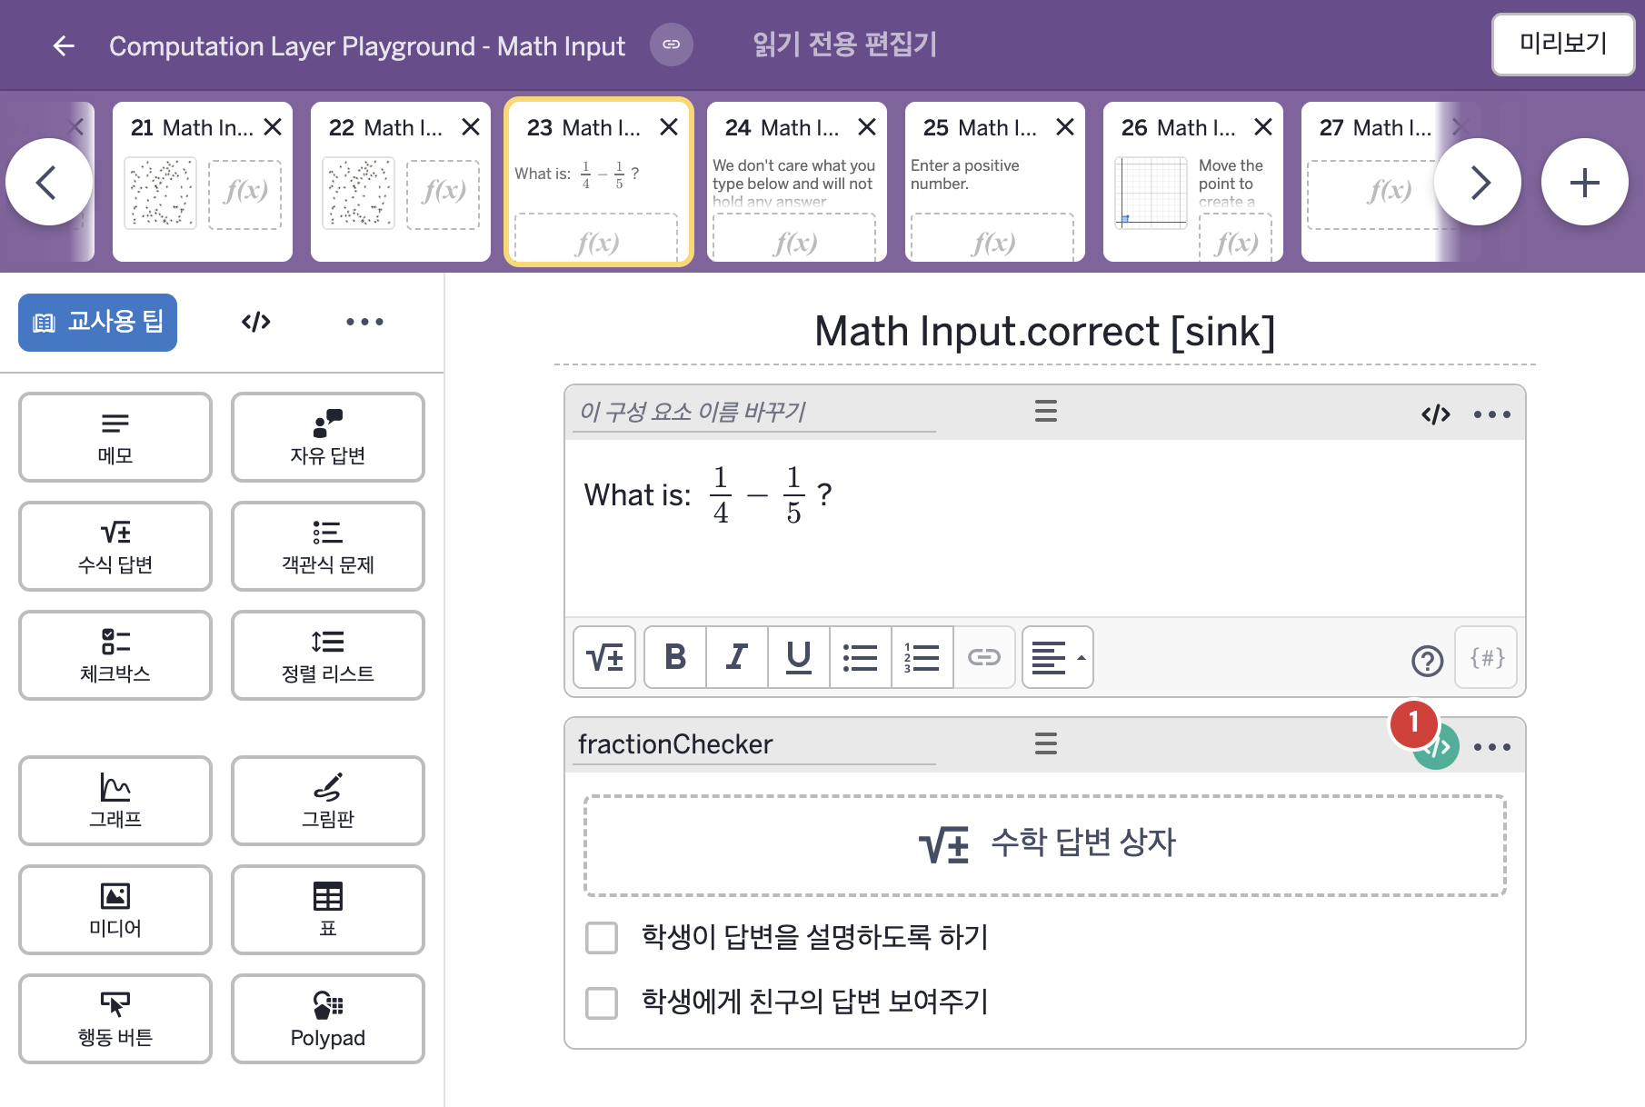Screen dimensions: 1645x1107
Task: Add a 메모 note component
Action: point(115,437)
